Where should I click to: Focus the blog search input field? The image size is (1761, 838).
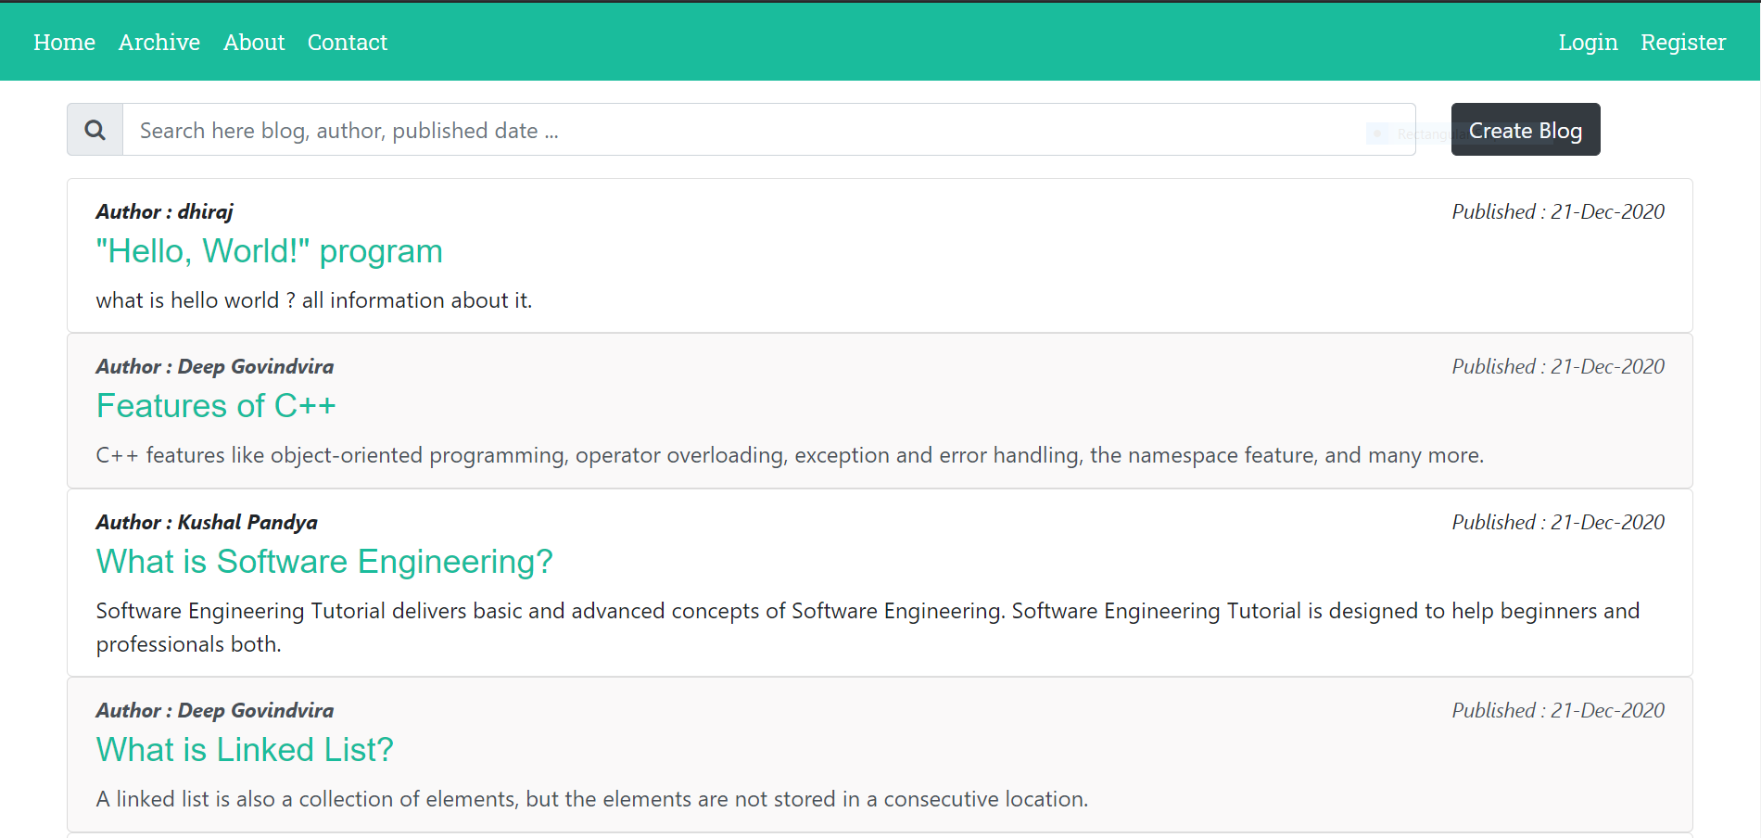click(768, 130)
